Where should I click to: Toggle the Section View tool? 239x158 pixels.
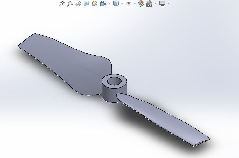coord(87,3)
